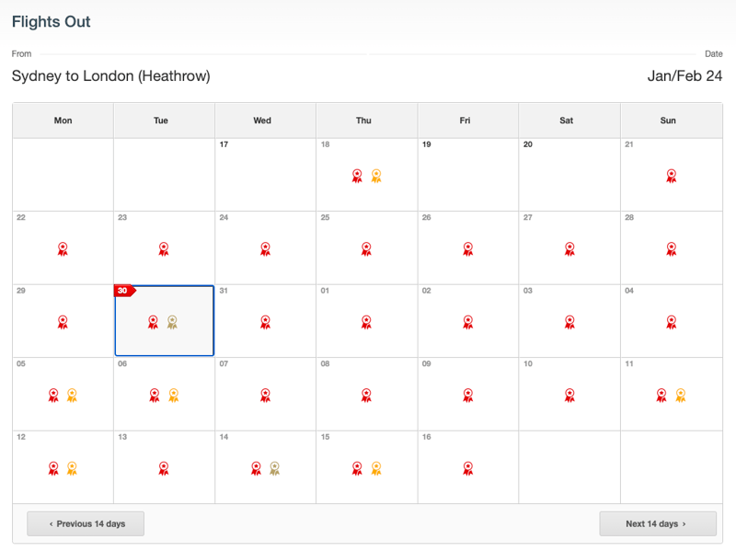
Task: Select red ribbon on Saturday 03
Action: (x=569, y=323)
